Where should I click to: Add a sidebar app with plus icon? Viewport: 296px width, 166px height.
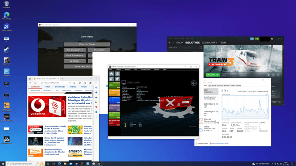[96, 117]
